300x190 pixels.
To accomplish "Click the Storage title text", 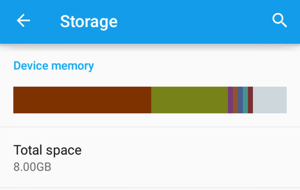I will tap(89, 22).
